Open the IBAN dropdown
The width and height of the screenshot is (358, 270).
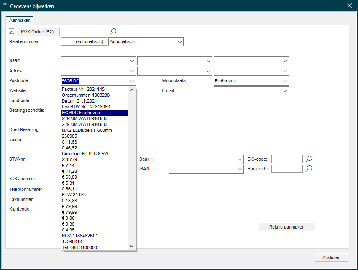coord(240,169)
